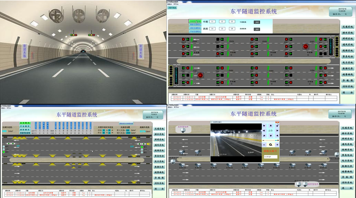Screen dimensions: 356x198
Task: Click the red speed limit sign in lower tunnel lanes
Action: pyautogui.click(x=201, y=75)
